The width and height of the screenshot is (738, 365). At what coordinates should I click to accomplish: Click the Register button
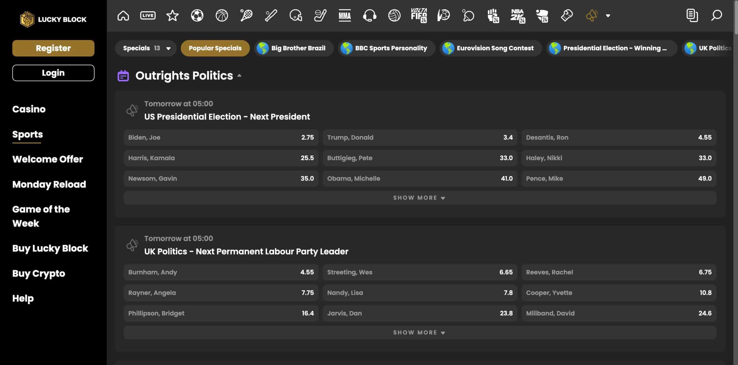[x=53, y=48]
